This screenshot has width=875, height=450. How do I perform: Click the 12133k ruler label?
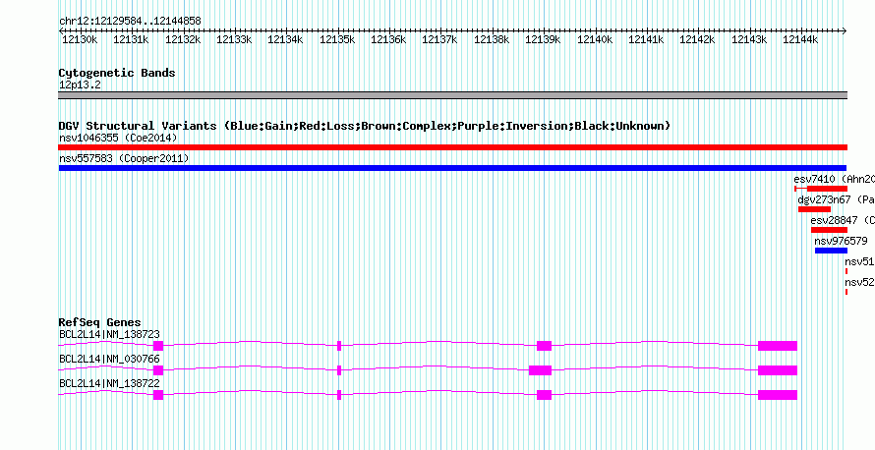coord(233,39)
